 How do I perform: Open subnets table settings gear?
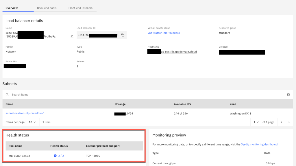point(288,94)
